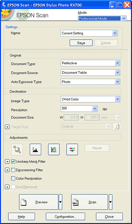Image resolution: width=132 pixels, height=224 pixels.
Task: Open the Configuration dialog button
Action: [x=65, y=217]
